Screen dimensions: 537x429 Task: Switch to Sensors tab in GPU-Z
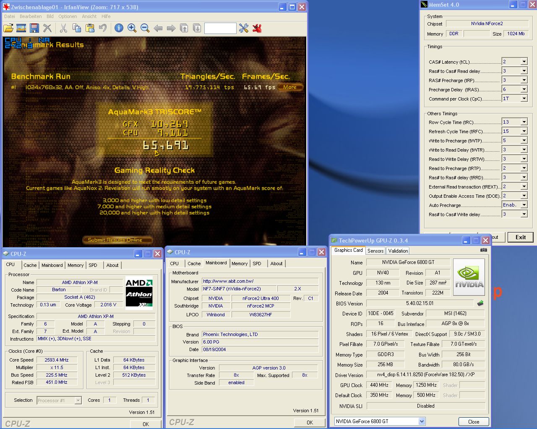(375, 251)
